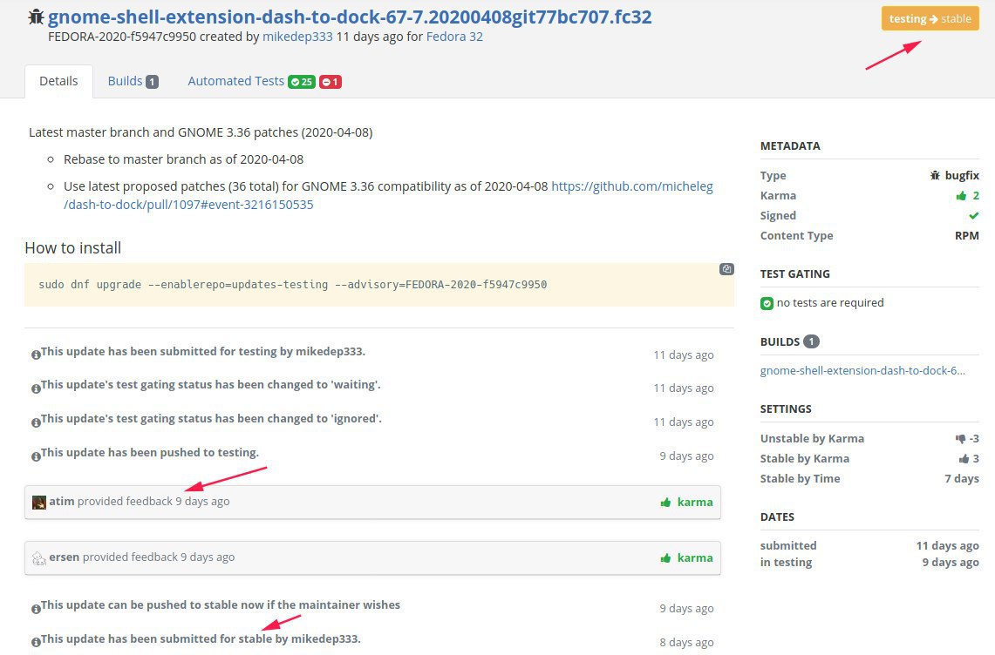Click 'Rebase to master branch as of 2020-04-08' item
The image size is (995, 655).
(183, 159)
